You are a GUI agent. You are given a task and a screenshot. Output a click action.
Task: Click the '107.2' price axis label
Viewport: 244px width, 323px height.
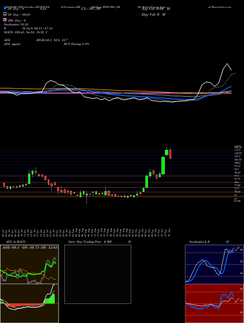238,156
